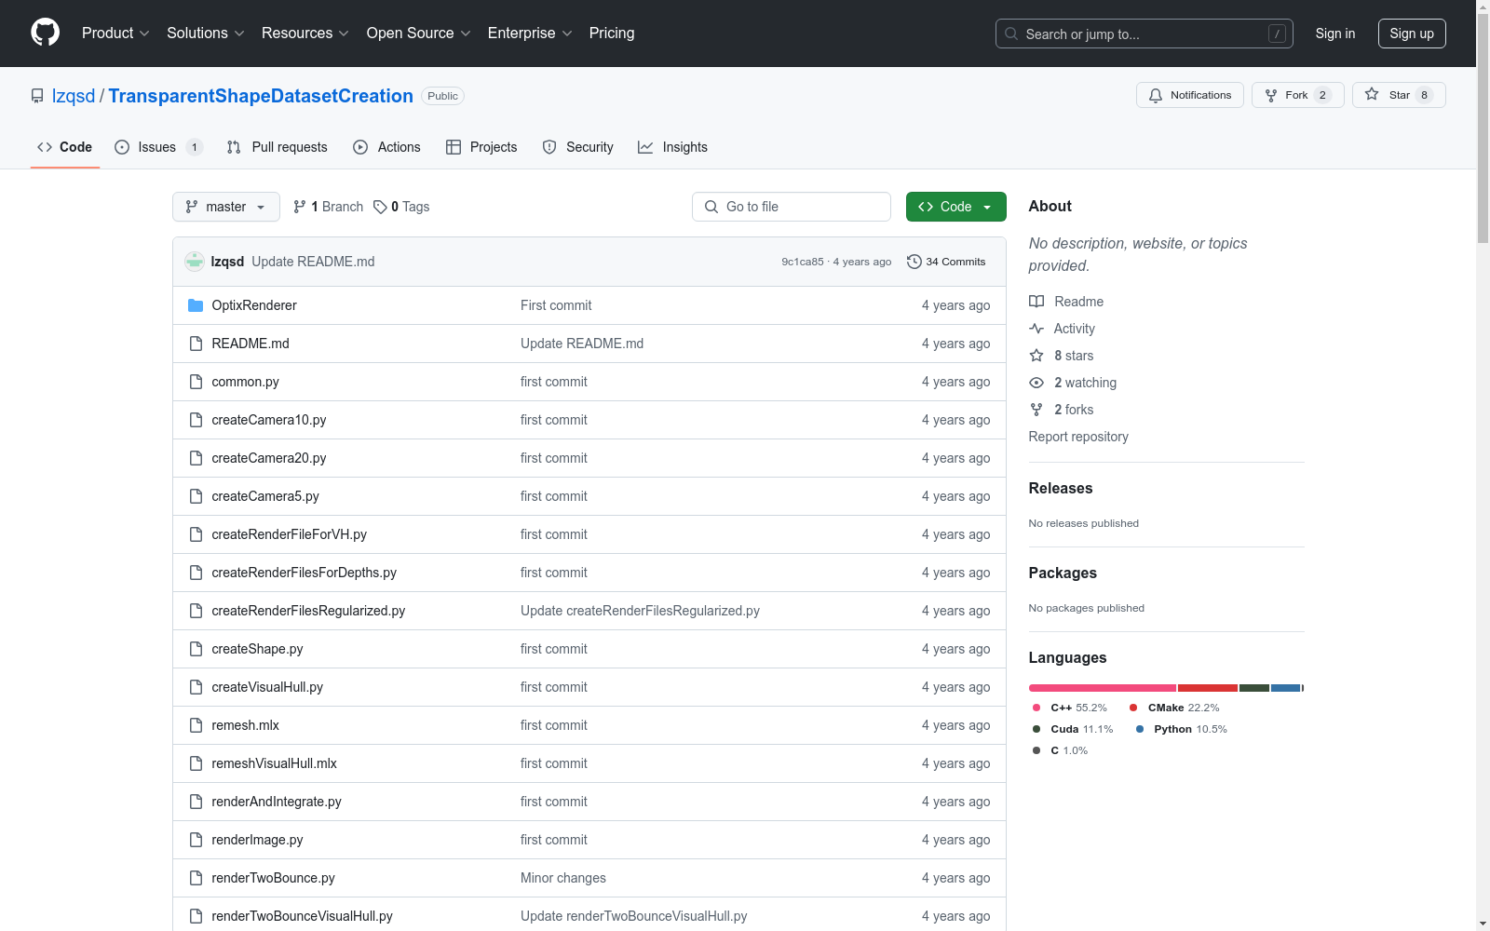
Task: Open the green Code dropdown
Action: click(x=955, y=207)
